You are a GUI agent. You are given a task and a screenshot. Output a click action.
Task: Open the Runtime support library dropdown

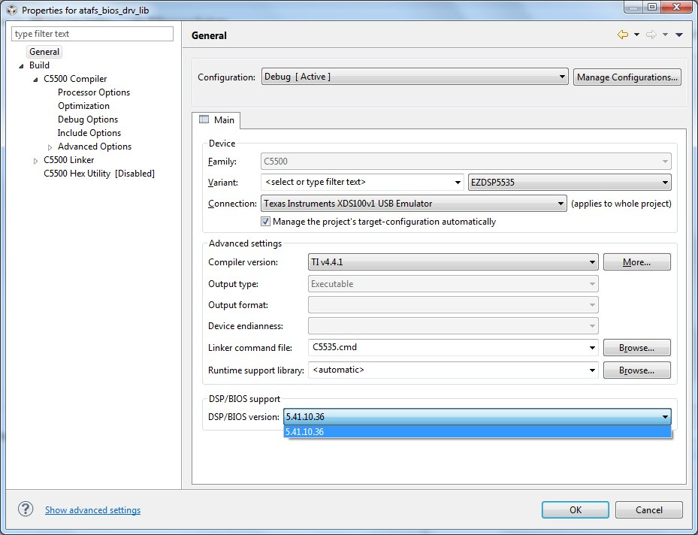592,370
